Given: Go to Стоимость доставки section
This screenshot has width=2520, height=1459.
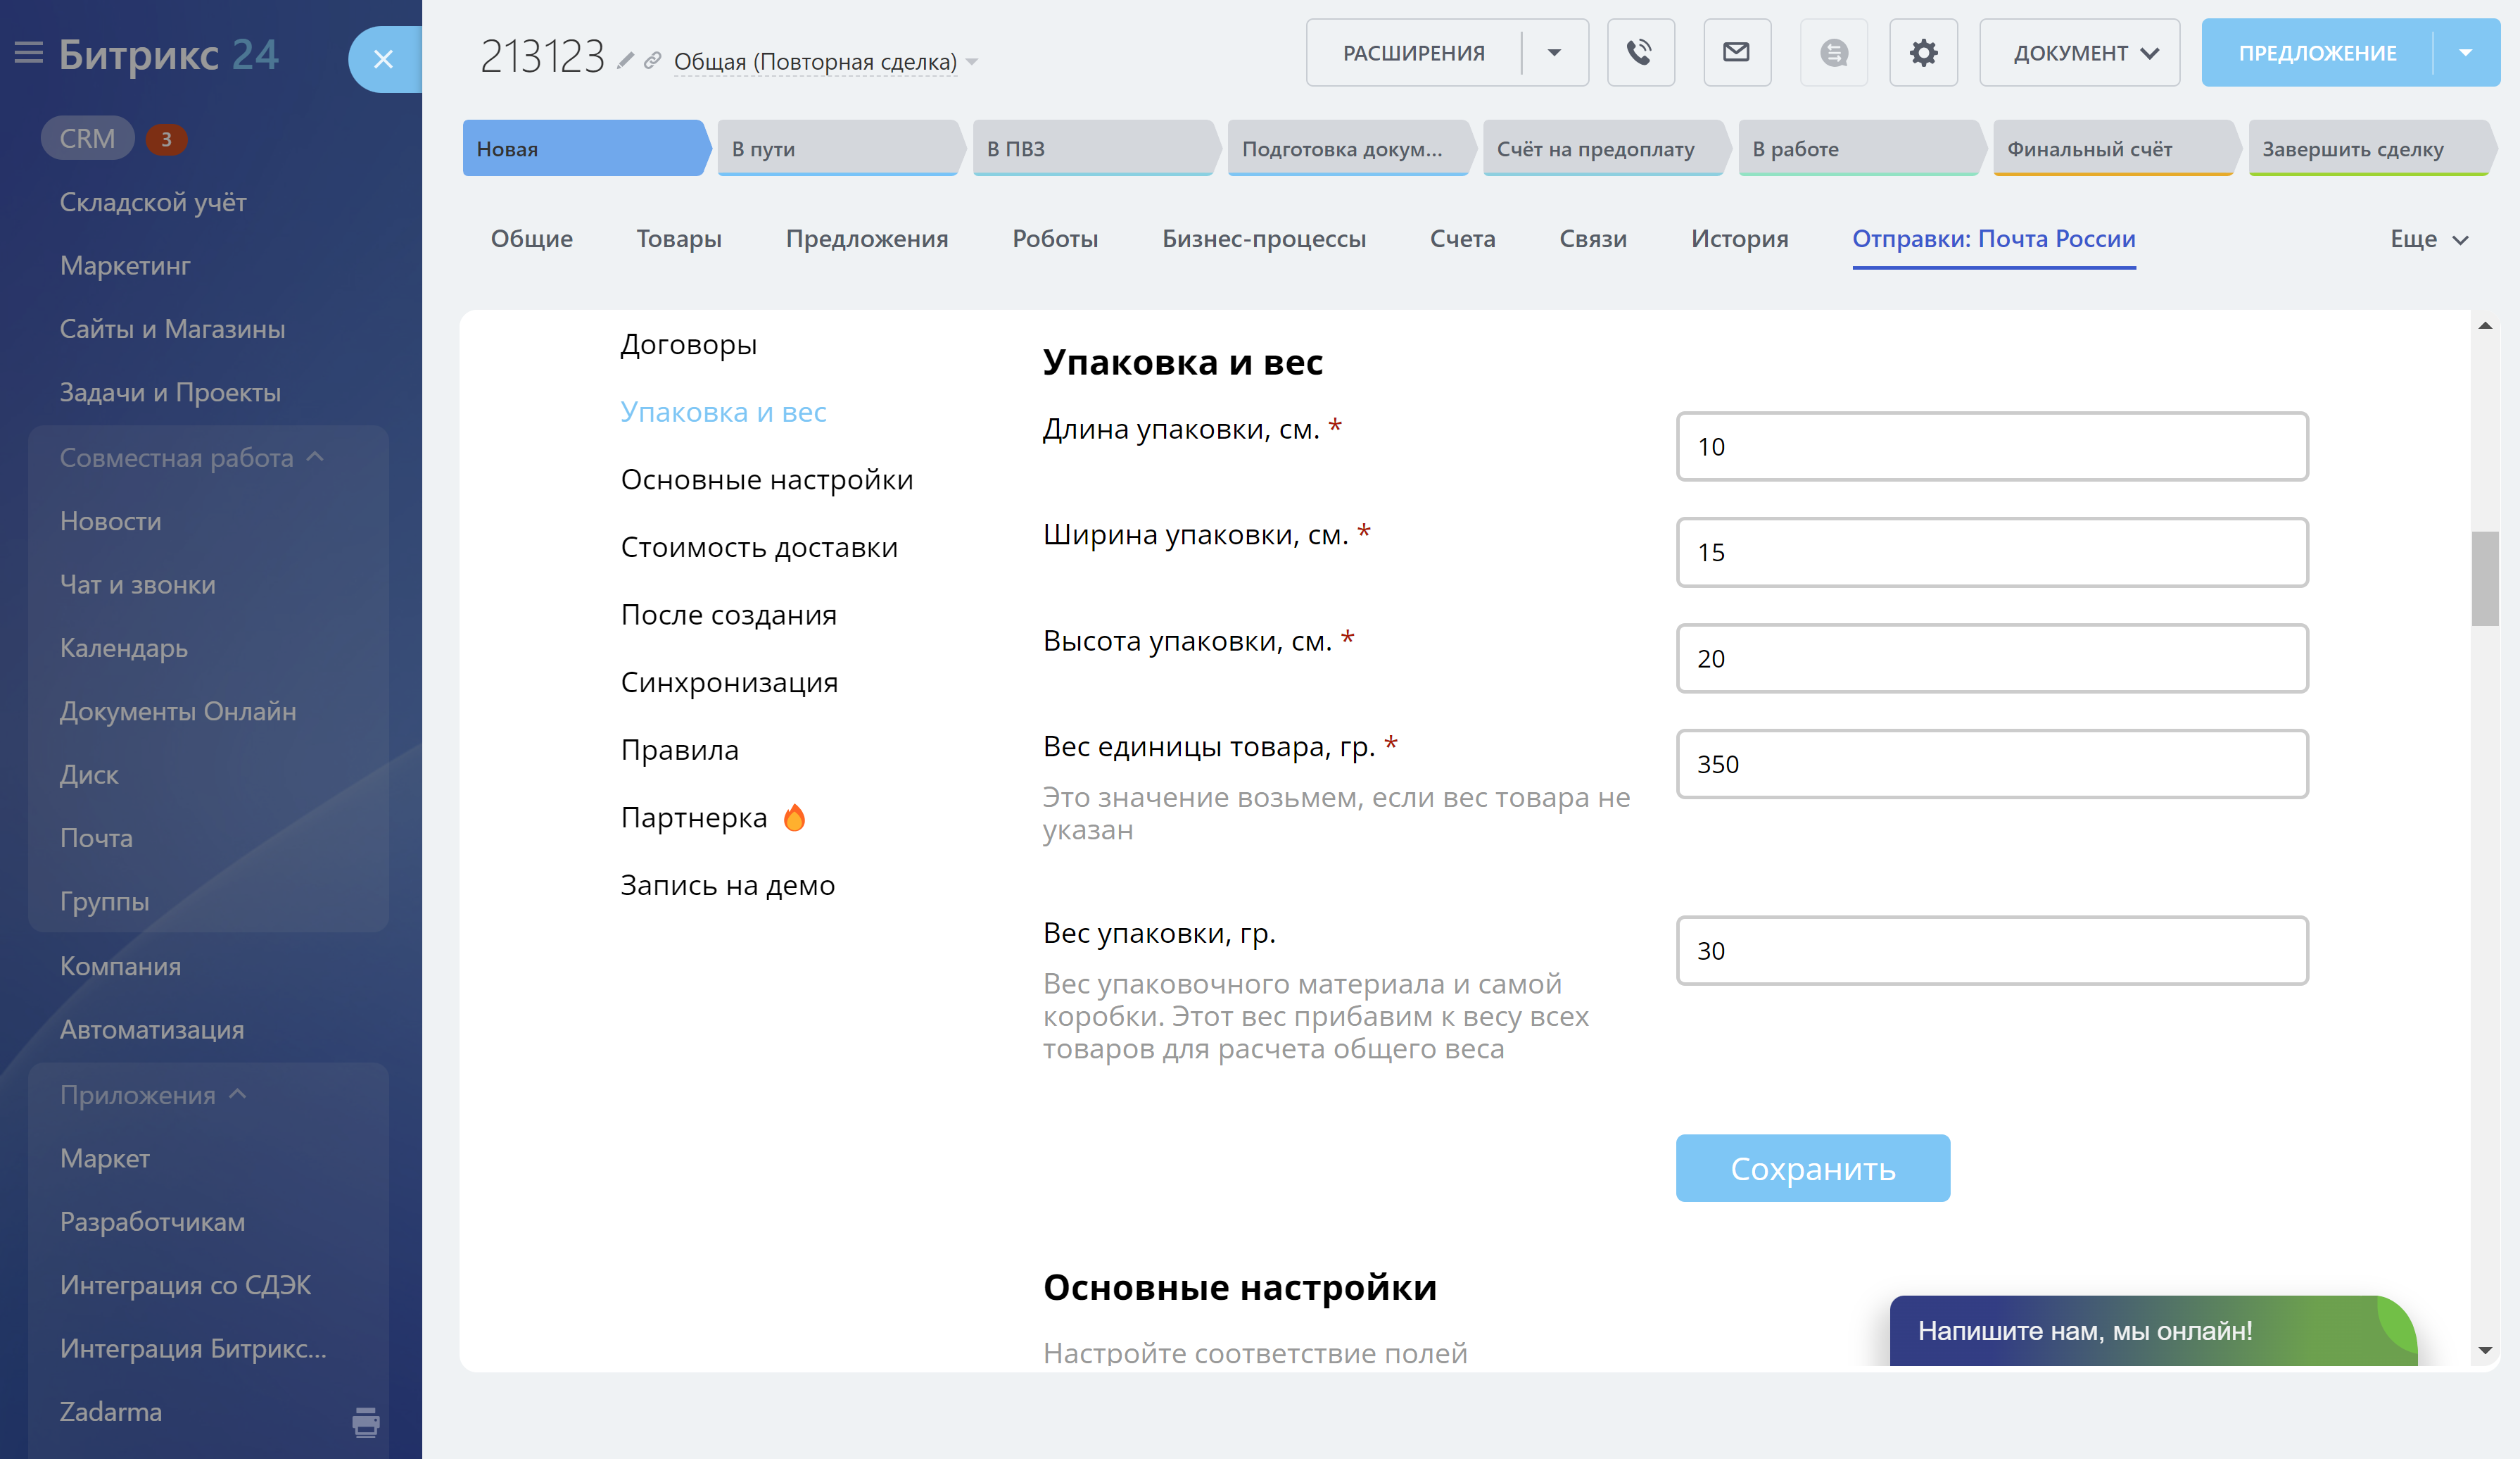Looking at the screenshot, I should (x=759, y=547).
